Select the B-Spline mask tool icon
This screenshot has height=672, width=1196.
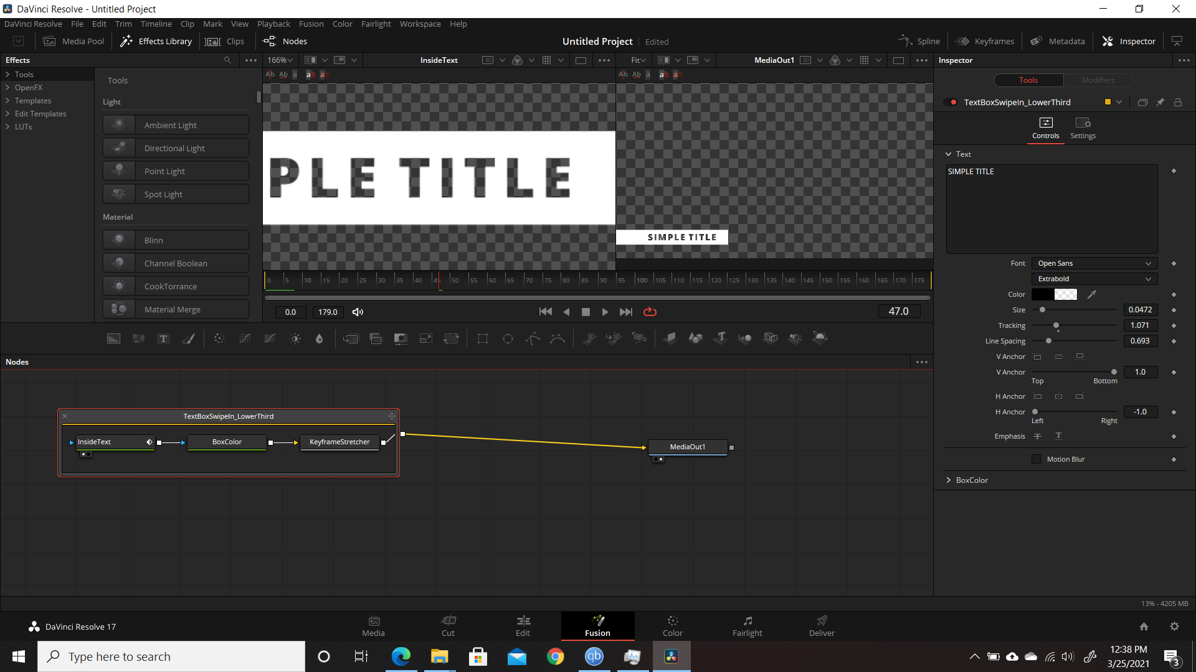tap(558, 338)
